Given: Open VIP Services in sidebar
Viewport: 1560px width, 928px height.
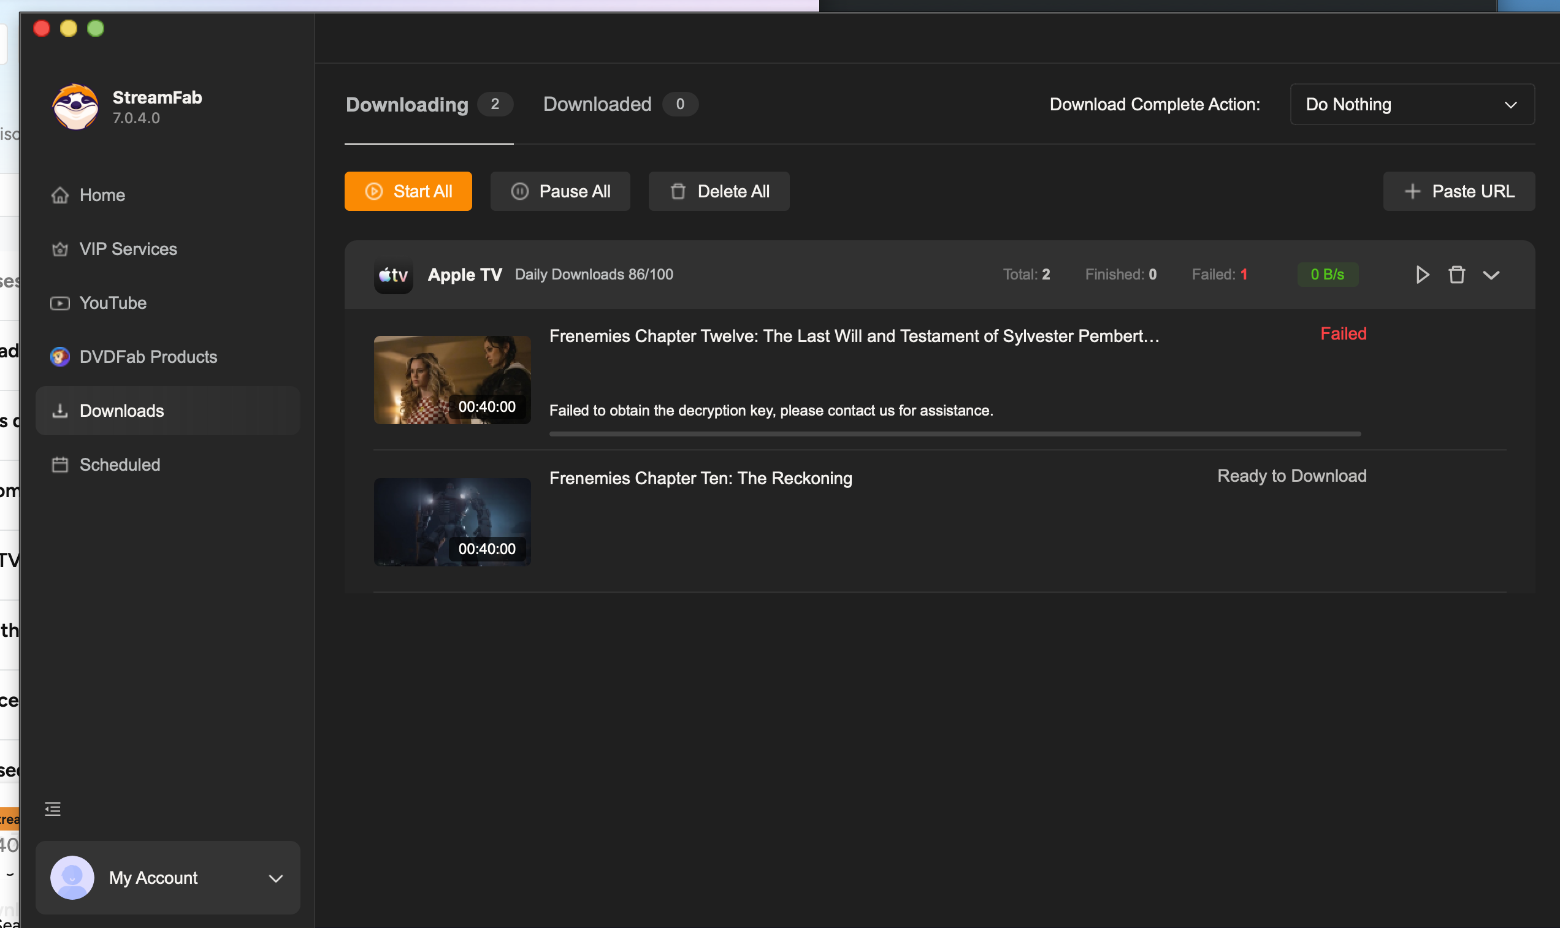Looking at the screenshot, I should (x=167, y=249).
